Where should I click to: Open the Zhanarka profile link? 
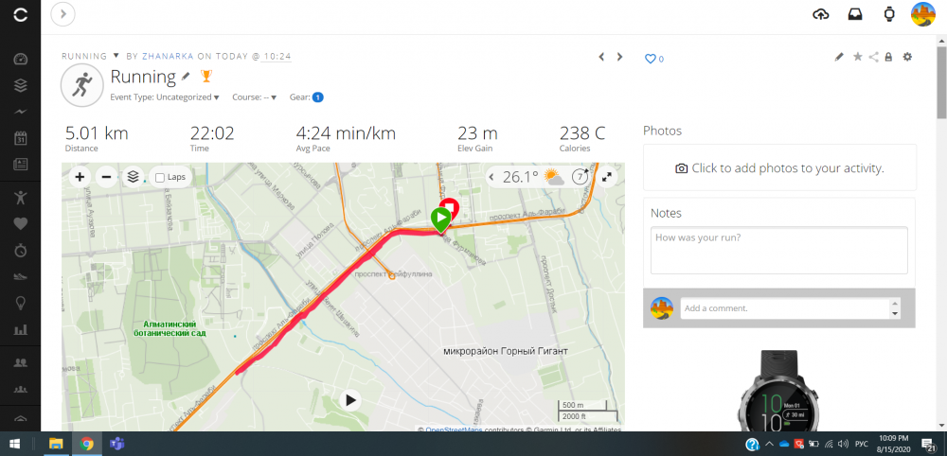pyautogui.click(x=168, y=56)
